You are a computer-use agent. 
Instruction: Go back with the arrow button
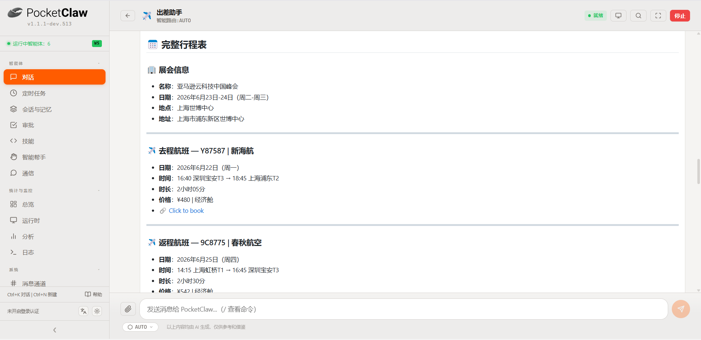128,16
